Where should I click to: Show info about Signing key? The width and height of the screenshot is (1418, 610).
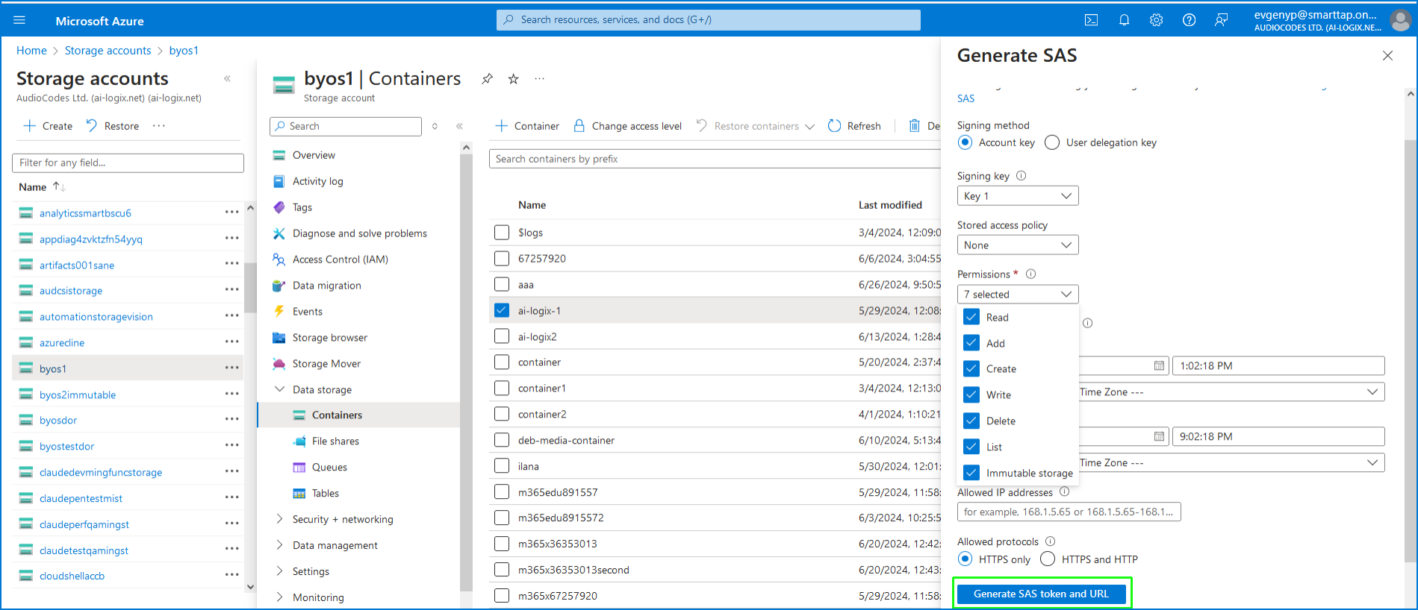(1021, 176)
